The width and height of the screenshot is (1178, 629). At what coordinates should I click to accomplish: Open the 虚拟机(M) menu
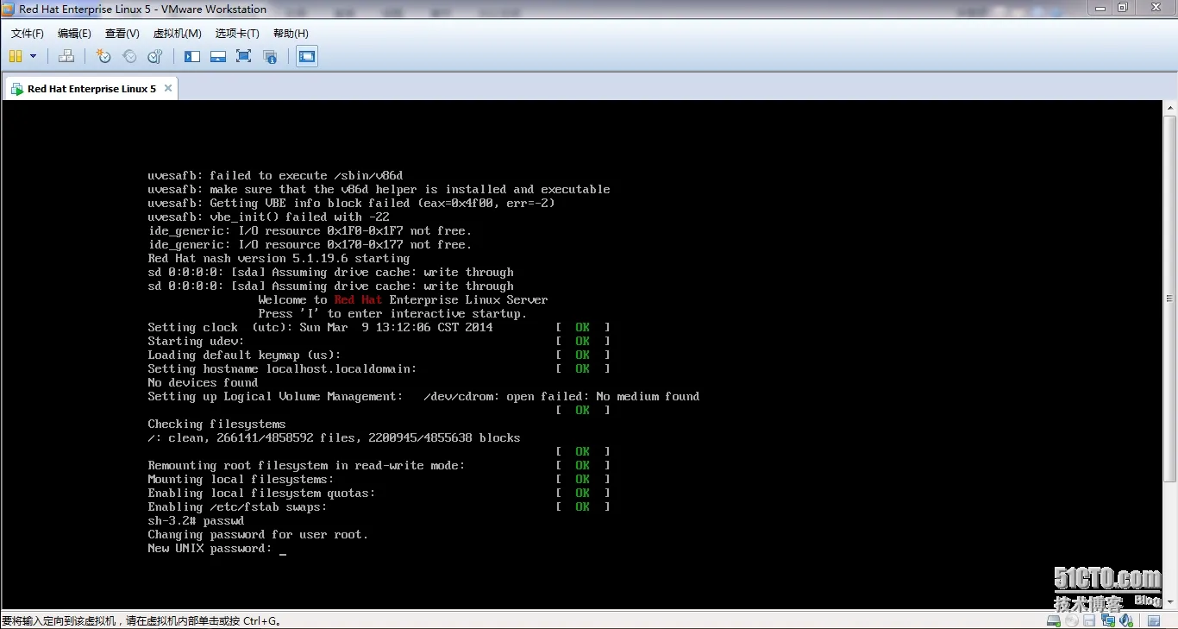[x=177, y=33]
